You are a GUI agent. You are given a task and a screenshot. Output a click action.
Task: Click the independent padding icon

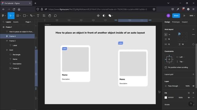tap(193, 44)
